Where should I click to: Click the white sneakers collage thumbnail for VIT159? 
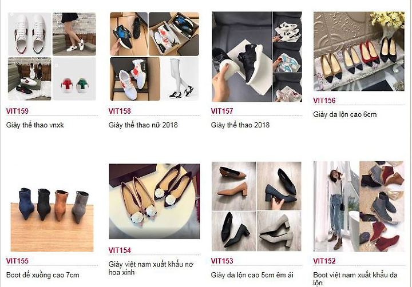pyautogui.click(x=51, y=56)
